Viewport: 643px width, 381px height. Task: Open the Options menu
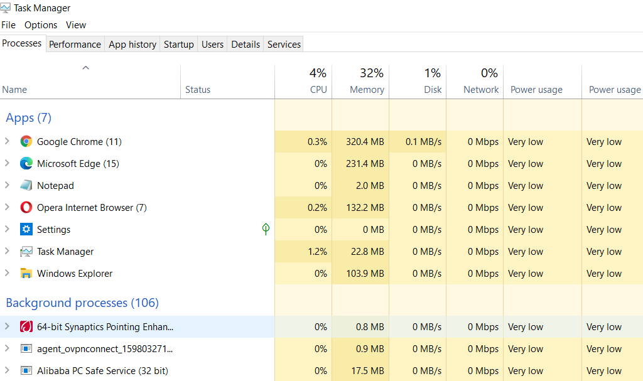pyautogui.click(x=41, y=25)
